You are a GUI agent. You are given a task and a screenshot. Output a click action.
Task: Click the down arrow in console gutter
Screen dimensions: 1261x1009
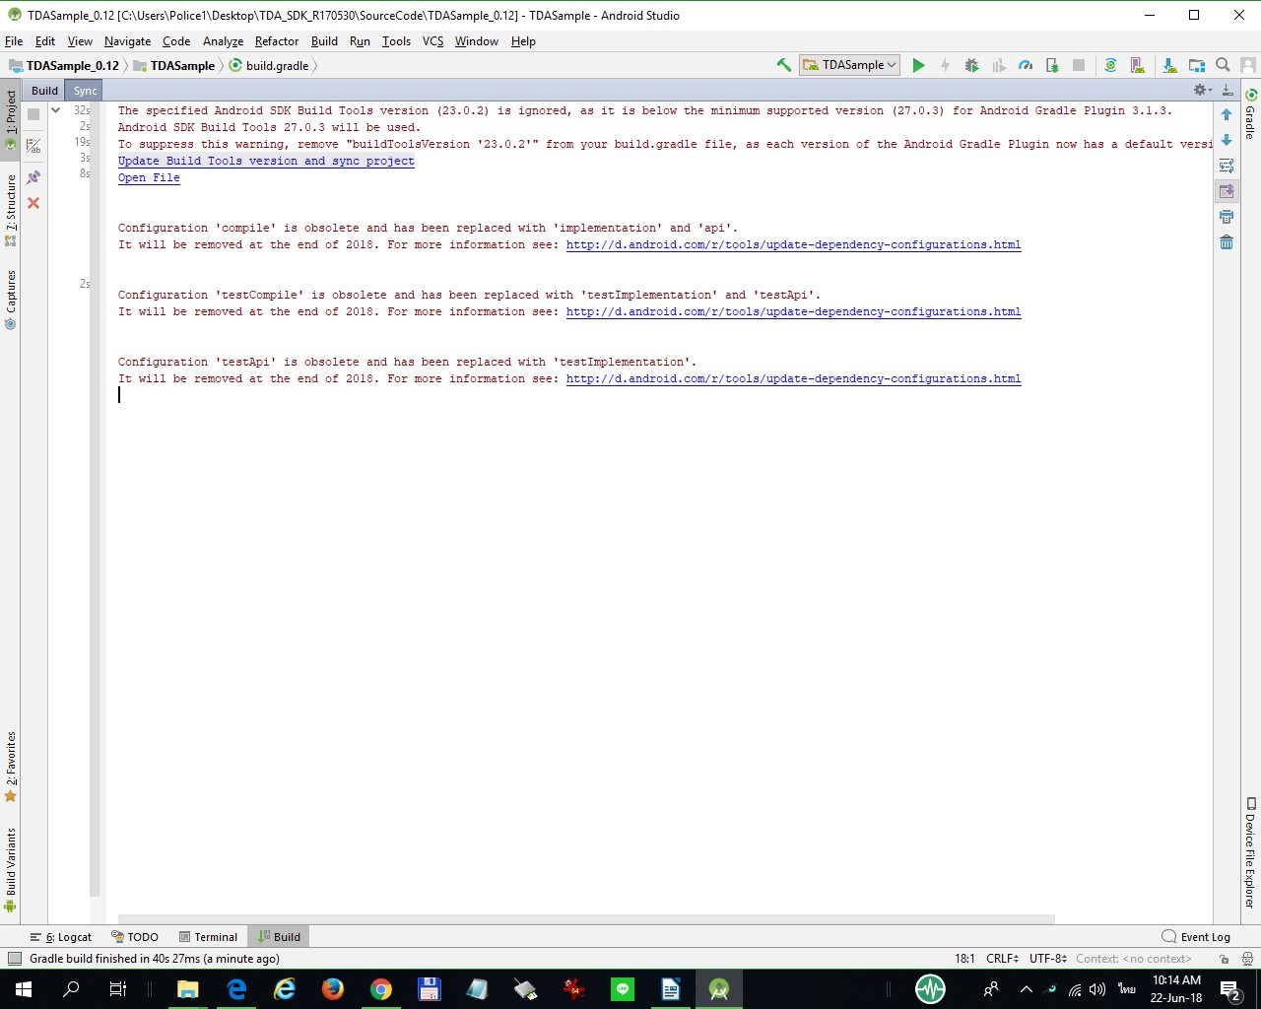[1227, 140]
